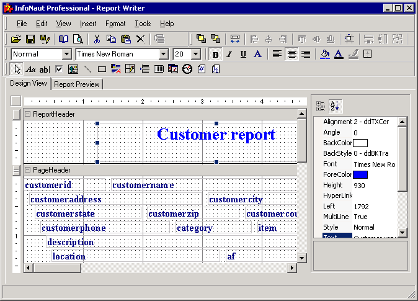418x301 pixels.
Task: Select the Checkbox control tool
Action: (x=59, y=70)
